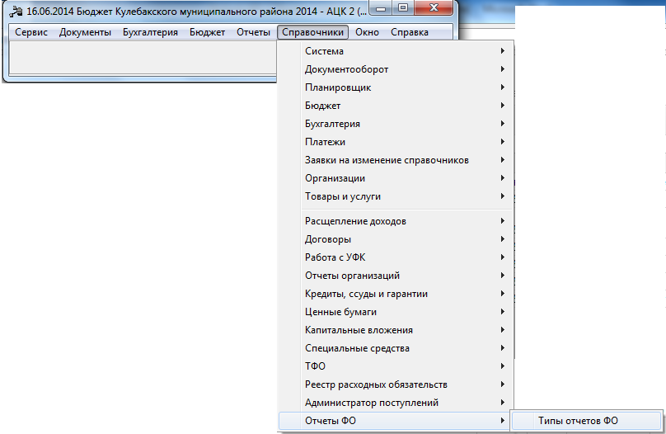Open the Сервис menu
The height and width of the screenshot is (434, 666).
pyautogui.click(x=31, y=32)
